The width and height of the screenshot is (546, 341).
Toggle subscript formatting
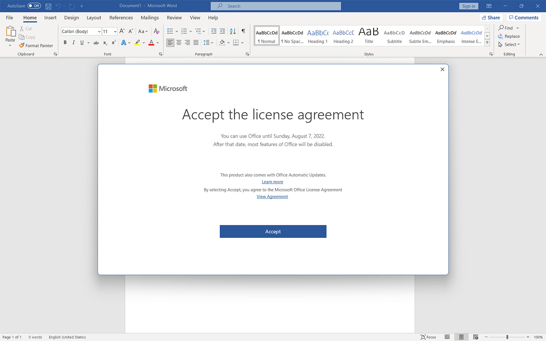point(105,43)
